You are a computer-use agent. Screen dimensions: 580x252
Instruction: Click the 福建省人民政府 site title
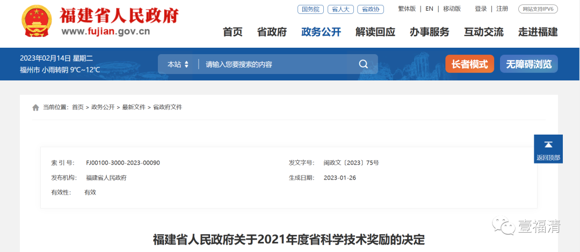(x=119, y=15)
